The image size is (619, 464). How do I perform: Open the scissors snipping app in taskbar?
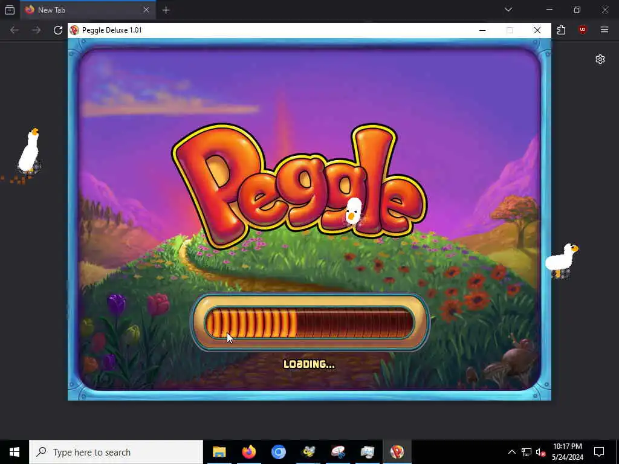pyautogui.click(x=338, y=452)
